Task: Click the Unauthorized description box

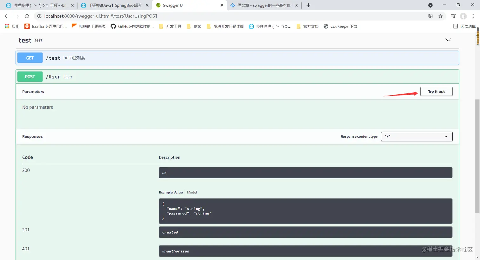Action: click(x=305, y=251)
